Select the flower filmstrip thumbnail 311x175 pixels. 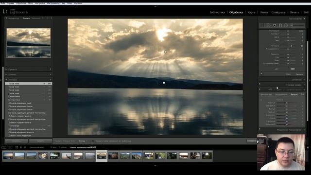pos(43,156)
